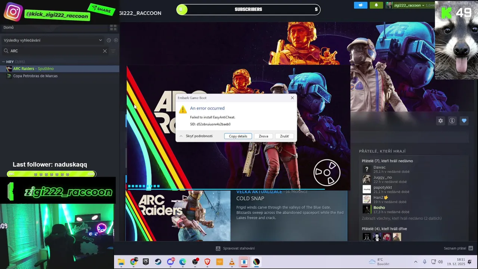Click Znova to retry in error dialog
Screen dimensions: 478x269
tap(263, 136)
